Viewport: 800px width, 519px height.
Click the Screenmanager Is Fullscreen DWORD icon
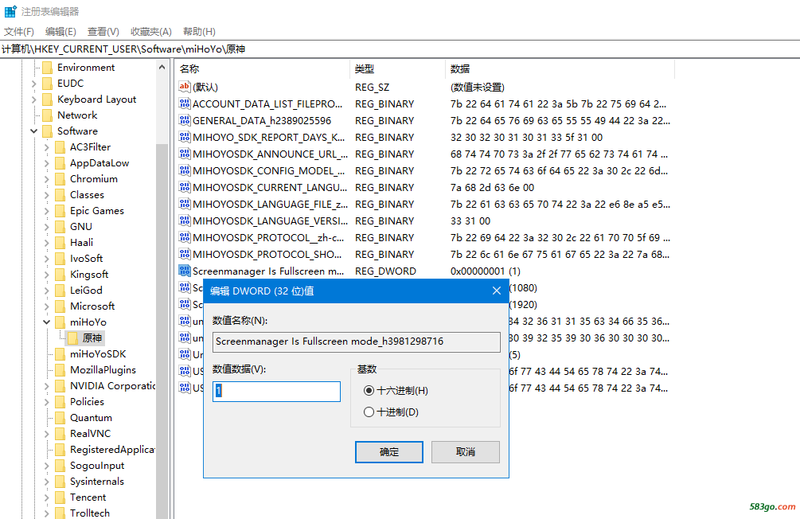(185, 271)
